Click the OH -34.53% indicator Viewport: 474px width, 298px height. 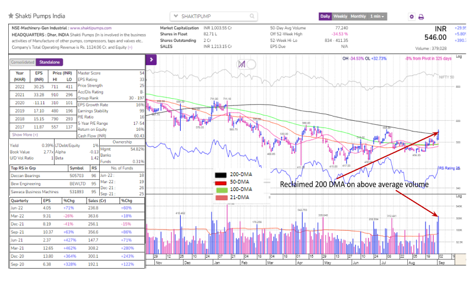(353, 58)
